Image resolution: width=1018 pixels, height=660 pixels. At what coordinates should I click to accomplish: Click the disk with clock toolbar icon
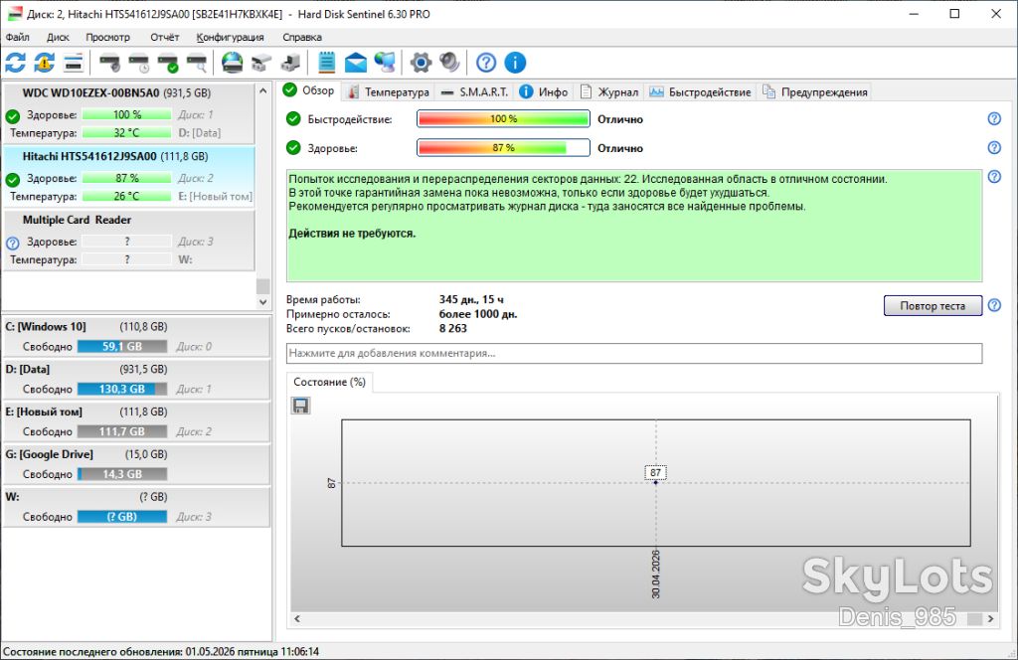click(x=139, y=63)
